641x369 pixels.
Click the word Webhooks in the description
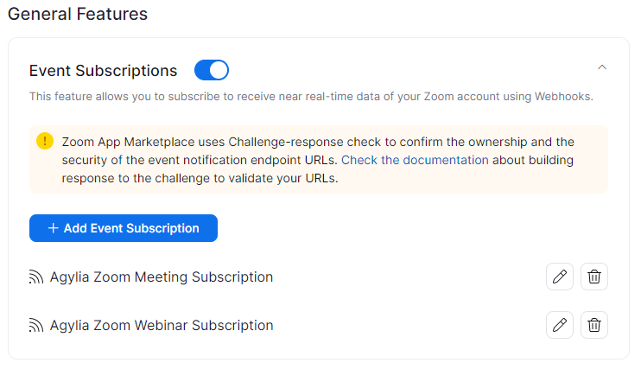[x=563, y=97]
